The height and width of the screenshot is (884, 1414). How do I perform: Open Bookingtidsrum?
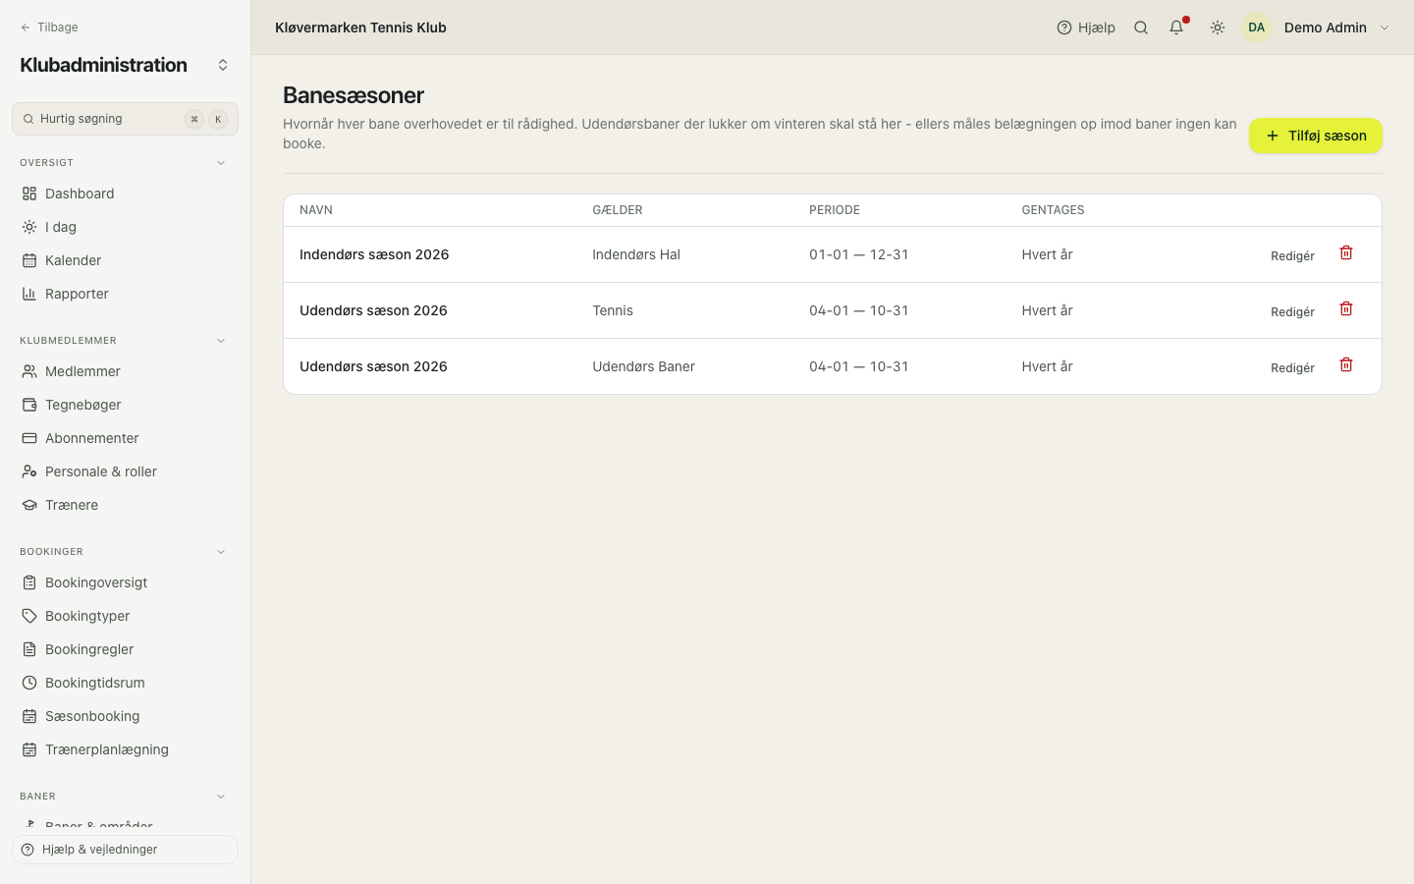click(x=125, y=683)
